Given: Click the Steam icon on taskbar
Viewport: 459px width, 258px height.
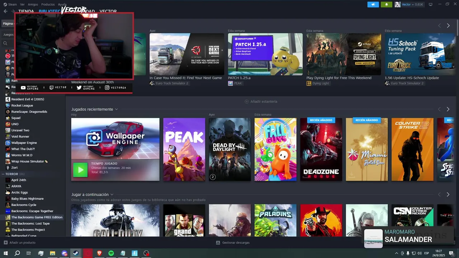Looking at the screenshot, I should coord(76,253).
